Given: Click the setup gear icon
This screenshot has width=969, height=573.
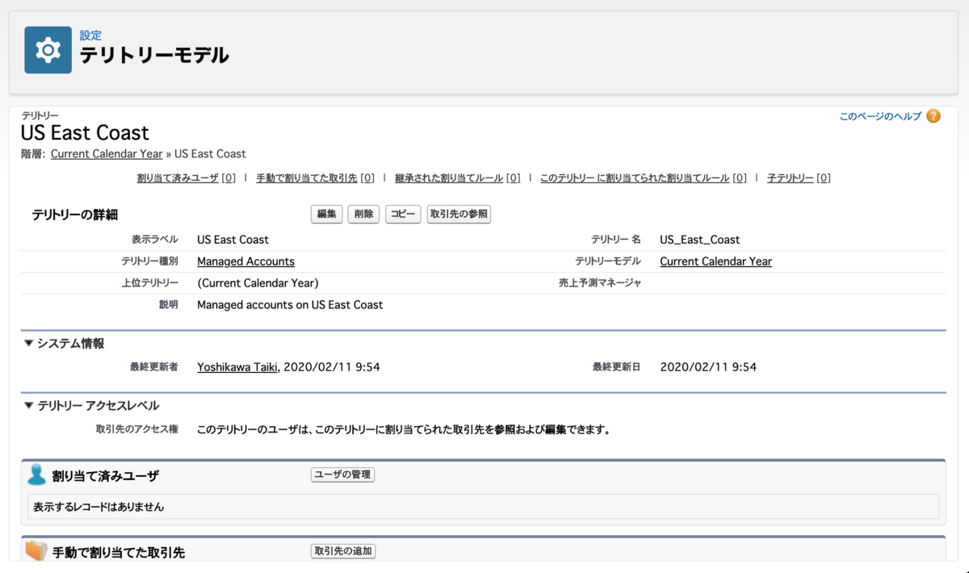Looking at the screenshot, I should click(x=46, y=49).
